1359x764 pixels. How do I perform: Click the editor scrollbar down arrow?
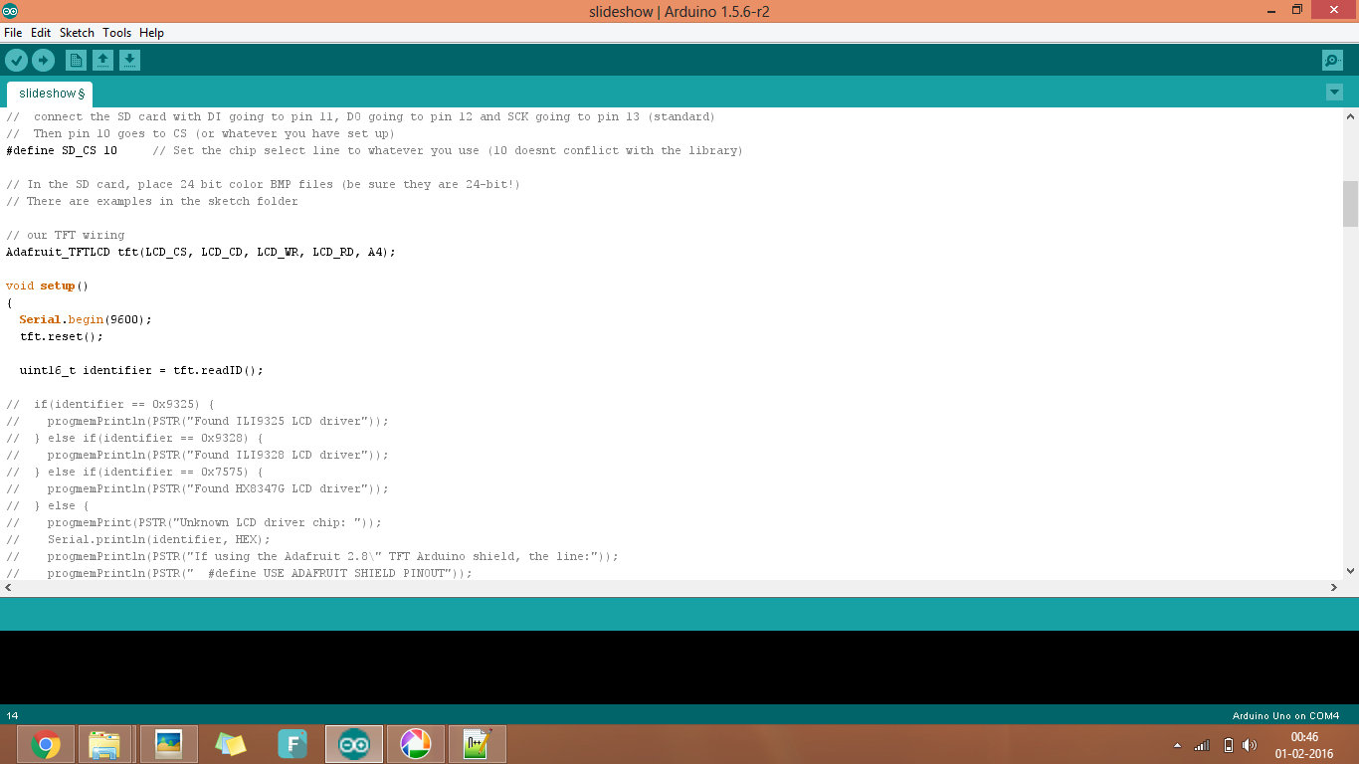(x=1350, y=571)
